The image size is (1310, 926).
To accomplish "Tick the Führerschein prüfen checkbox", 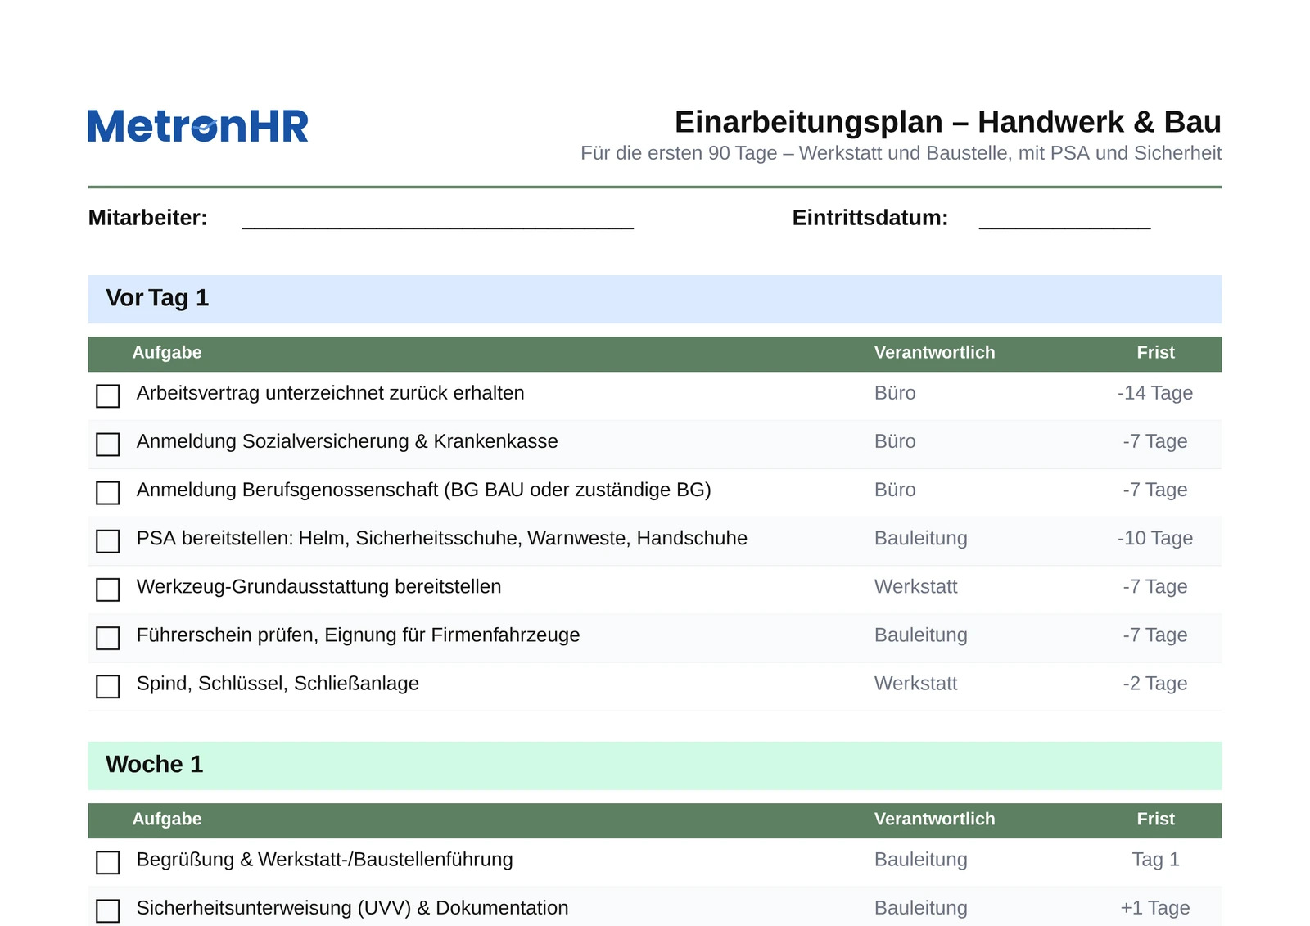I will (108, 638).
